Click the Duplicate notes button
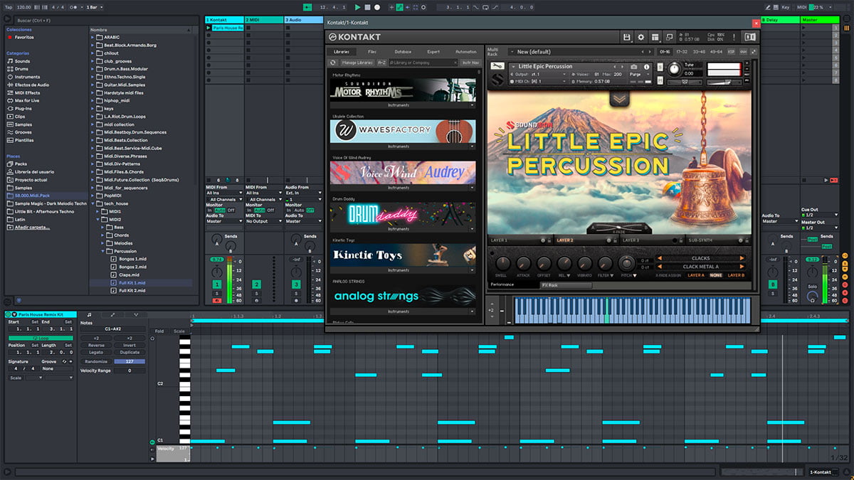The width and height of the screenshot is (854, 480). tap(130, 353)
